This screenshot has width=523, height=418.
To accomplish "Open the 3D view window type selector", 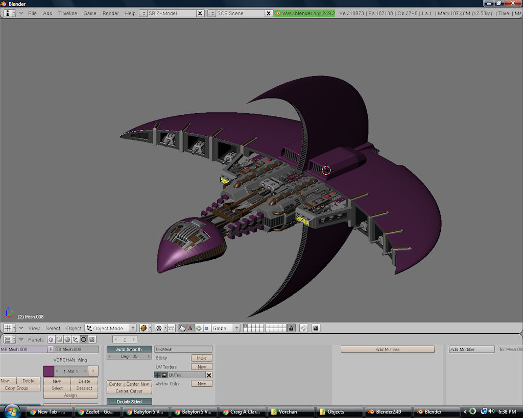I will tap(9, 328).
